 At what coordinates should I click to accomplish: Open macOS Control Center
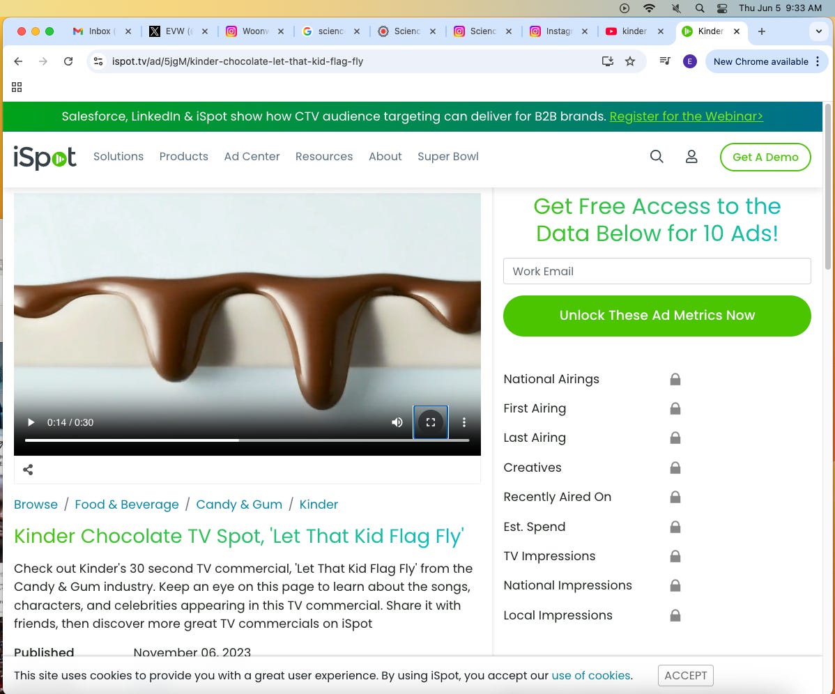(722, 8)
